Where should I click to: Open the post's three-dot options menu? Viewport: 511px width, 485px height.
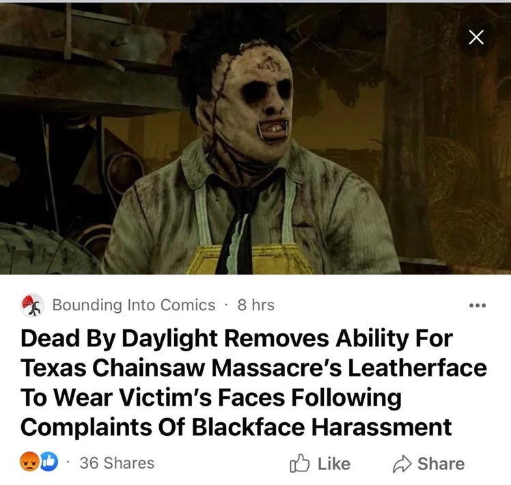click(x=478, y=305)
